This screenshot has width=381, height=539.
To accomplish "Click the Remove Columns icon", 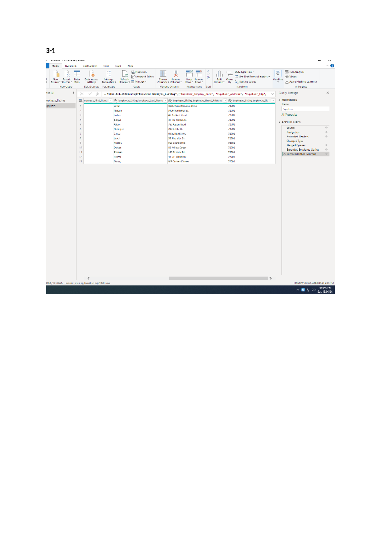I will 176,75.
